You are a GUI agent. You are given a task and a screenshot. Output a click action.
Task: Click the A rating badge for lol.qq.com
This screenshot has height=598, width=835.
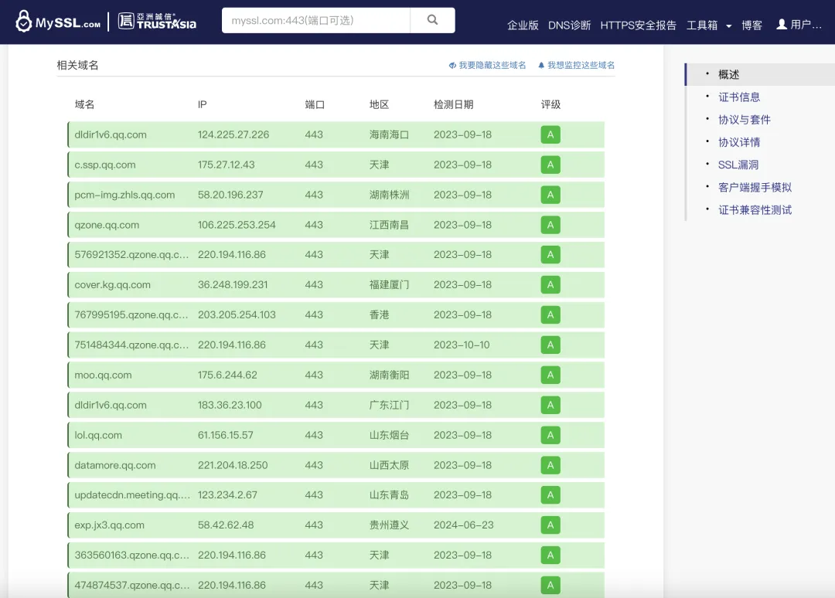[550, 435]
